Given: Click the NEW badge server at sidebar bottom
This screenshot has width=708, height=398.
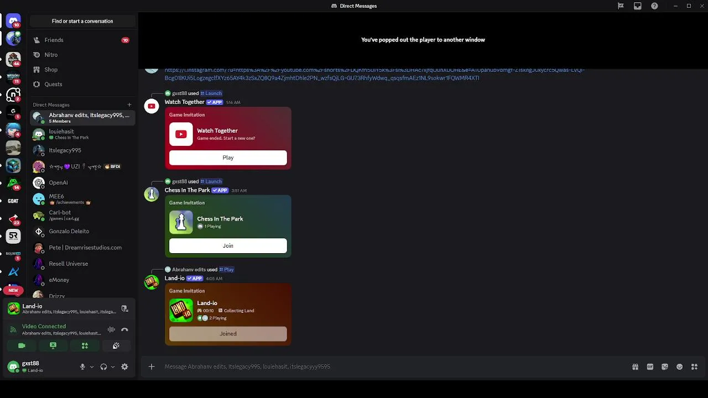Looking at the screenshot, I should pos(13,290).
